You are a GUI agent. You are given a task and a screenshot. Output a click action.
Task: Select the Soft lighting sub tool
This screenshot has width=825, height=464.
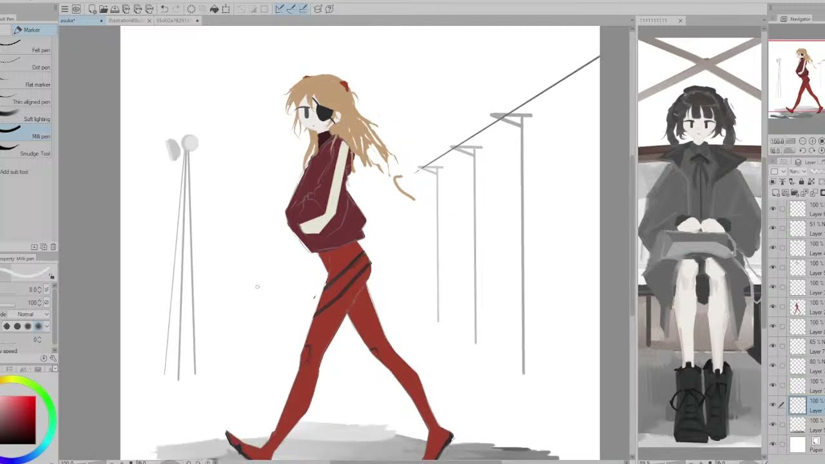[26, 115]
